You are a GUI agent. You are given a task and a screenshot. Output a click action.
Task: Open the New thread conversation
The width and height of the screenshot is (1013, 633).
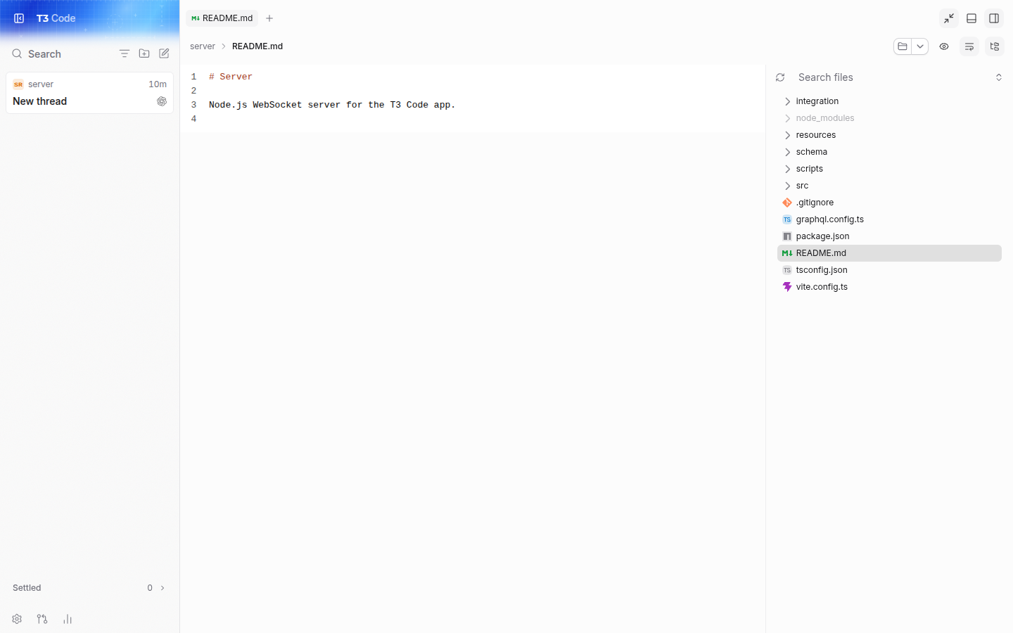(x=89, y=93)
